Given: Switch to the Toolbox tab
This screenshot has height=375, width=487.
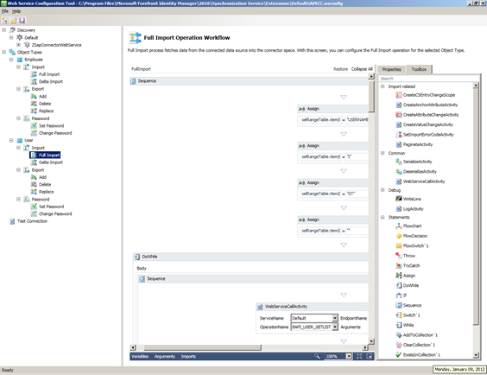Looking at the screenshot, I should (419, 69).
